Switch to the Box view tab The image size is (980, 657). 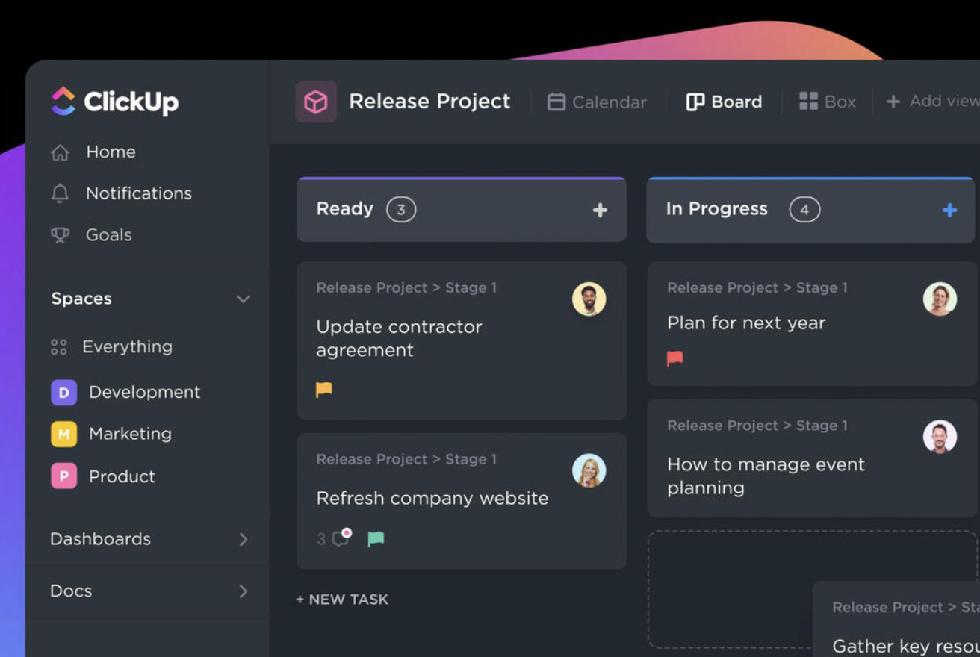tap(828, 102)
